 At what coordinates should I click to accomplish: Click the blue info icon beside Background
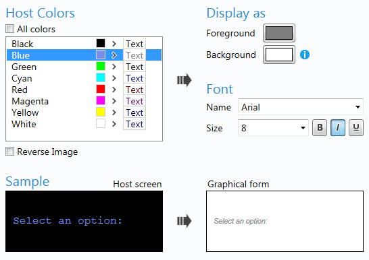[x=305, y=55]
